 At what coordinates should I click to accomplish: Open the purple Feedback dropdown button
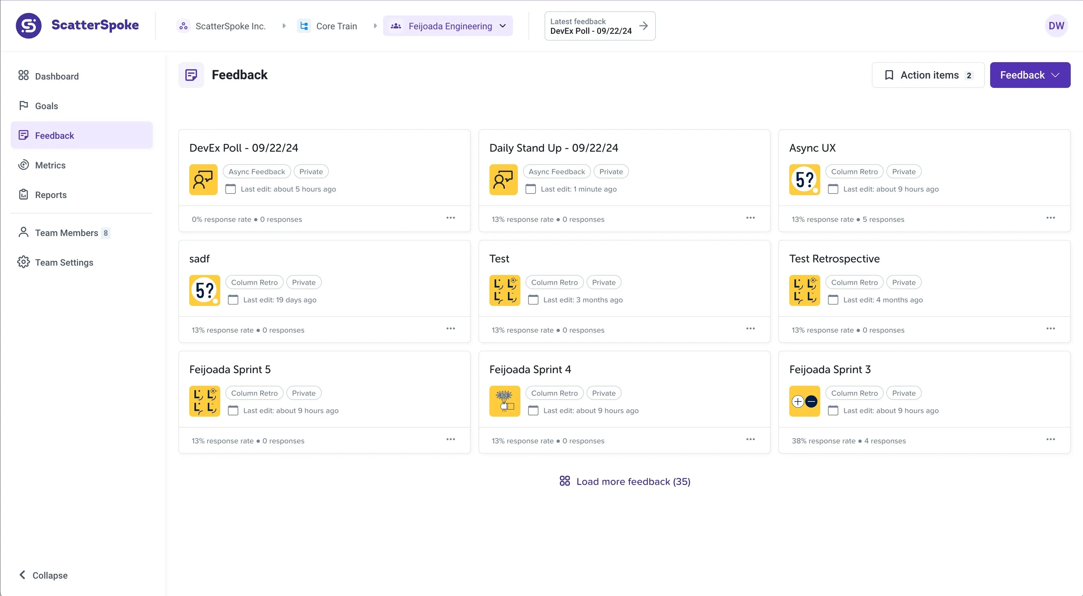1029,75
